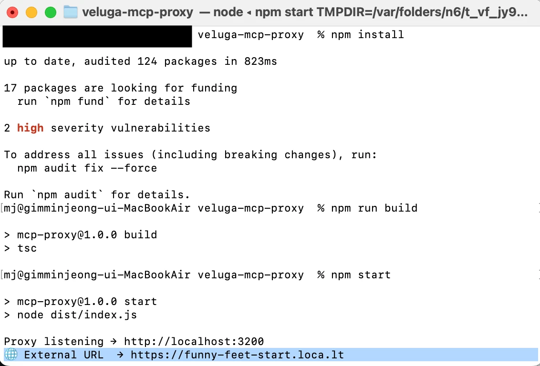Click the 'npm audit fix --force' command text
540x366 pixels.
click(87, 168)
